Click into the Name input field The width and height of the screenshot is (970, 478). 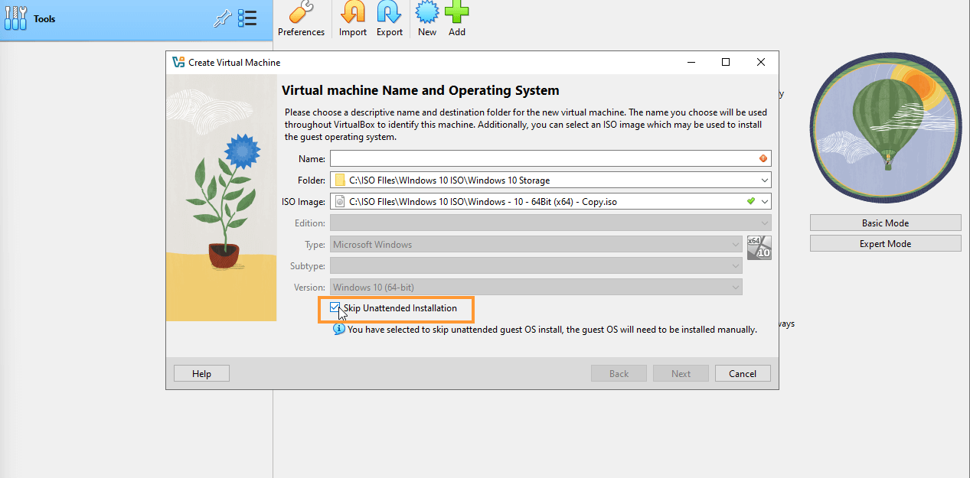click(x=550, y=158)
